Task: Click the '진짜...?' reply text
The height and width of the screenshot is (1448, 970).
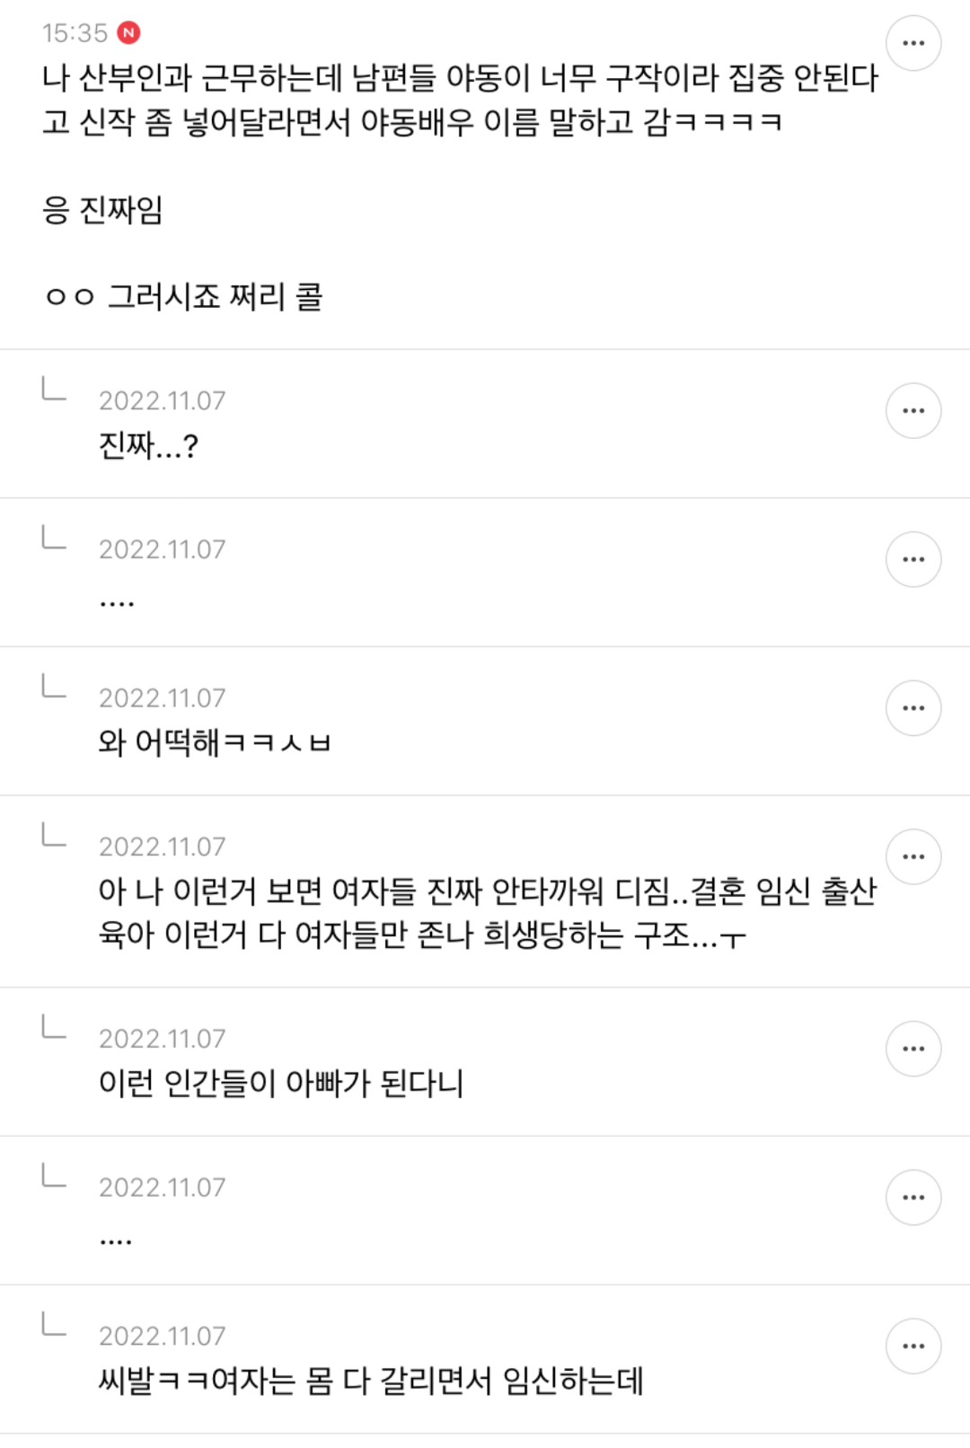Action: click(x=148, y=445)
